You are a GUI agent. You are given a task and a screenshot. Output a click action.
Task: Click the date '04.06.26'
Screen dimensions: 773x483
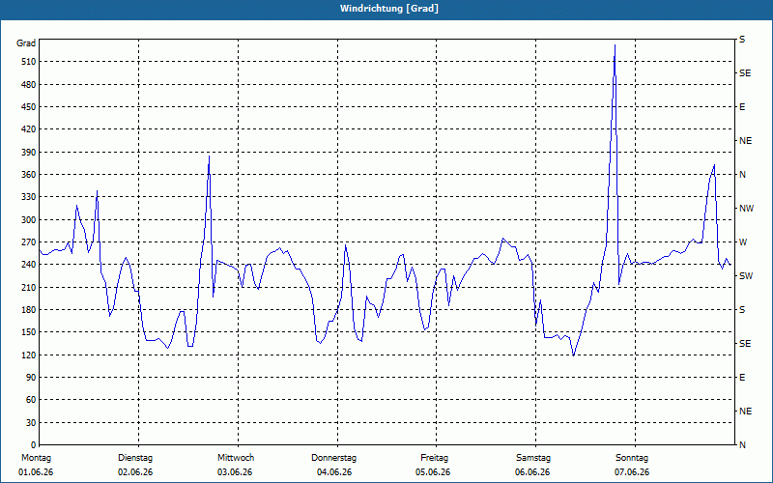tap(334, 472)
